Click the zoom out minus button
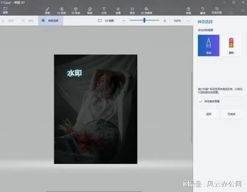This screenshot has width=247, height=192. pos(124,21)
